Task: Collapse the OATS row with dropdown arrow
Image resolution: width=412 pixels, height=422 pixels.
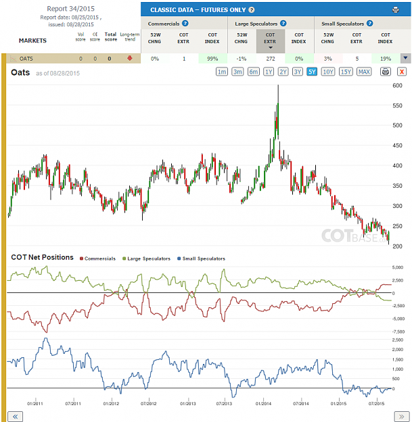Action: point(405,58)
